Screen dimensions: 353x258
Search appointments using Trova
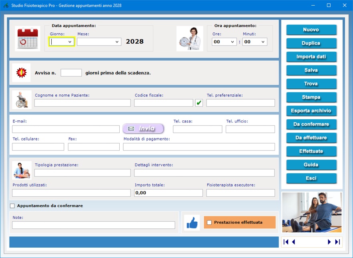(311, 84)
